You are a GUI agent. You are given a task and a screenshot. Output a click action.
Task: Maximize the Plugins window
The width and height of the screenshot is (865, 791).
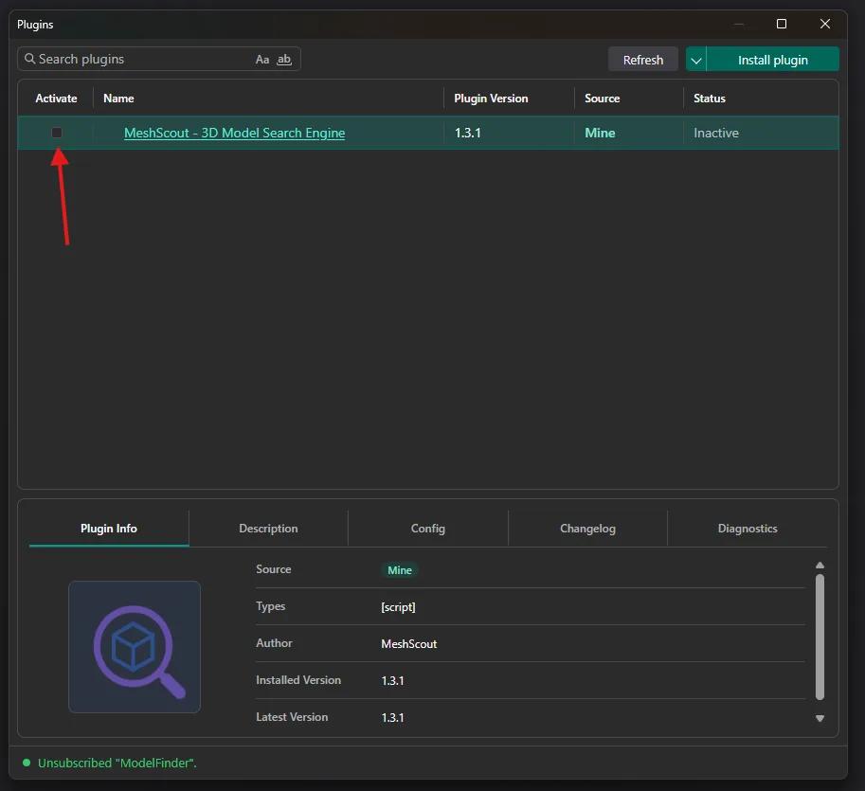click(x=781, y=24)
